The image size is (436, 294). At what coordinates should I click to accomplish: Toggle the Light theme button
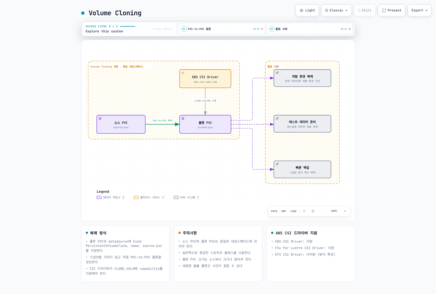point(307,10)
